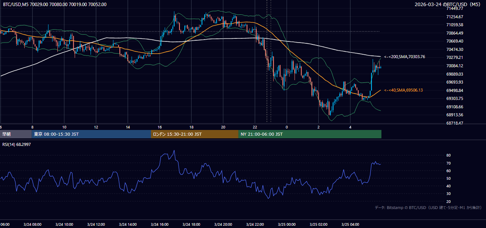Click RSI axis level 20
486x228 pixels.
[x=448, y=201]
